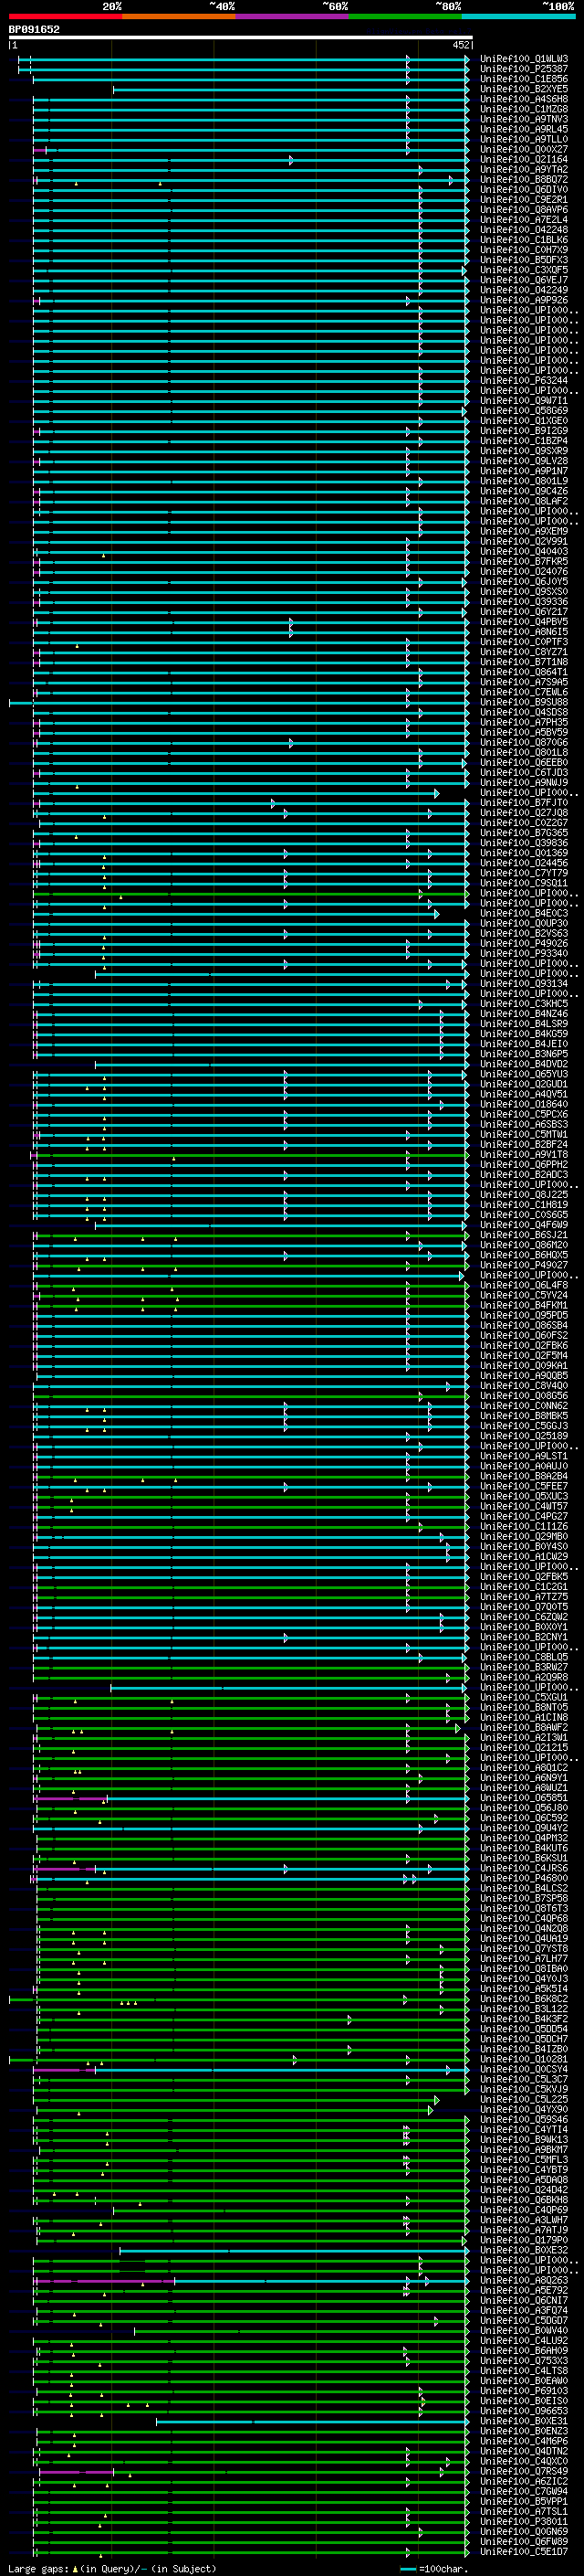This screenshot has height=2576, width=584.
Task: Click hit UniRef100_C9E2R1
Action: pyautogui.click(x=524, y=200)
